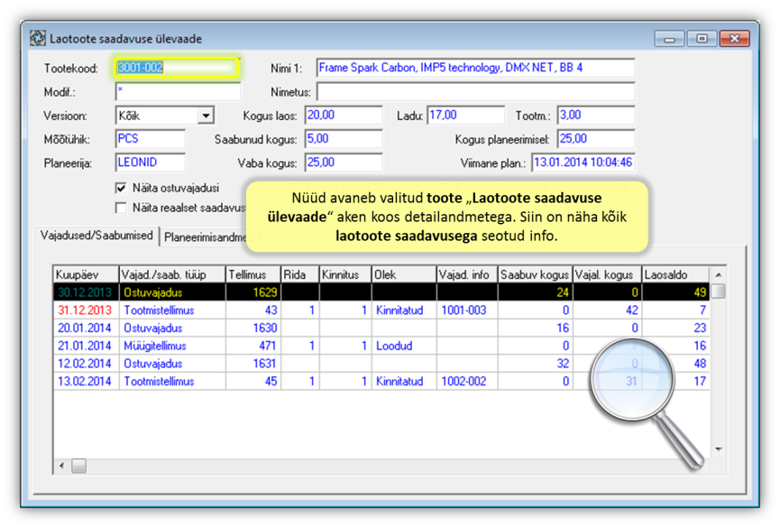
Task: Sort by the Kuupäev column header
Action: coord(86,274)
